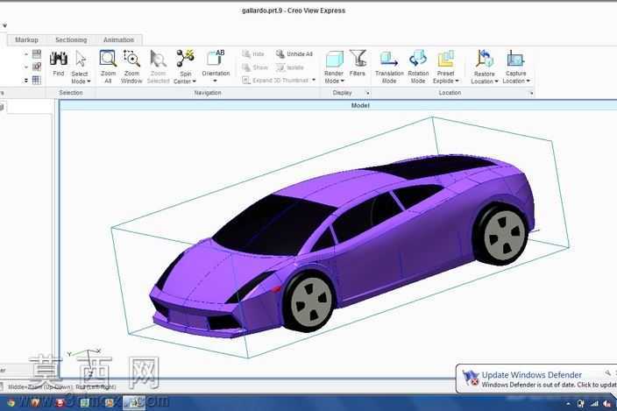Click the greyed Zoom Selected icon
Viewport: 617px width, 411px height.
pos(158,59)
